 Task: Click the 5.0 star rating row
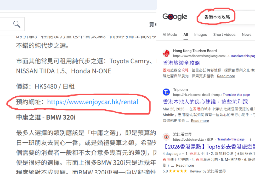[194, 171]
